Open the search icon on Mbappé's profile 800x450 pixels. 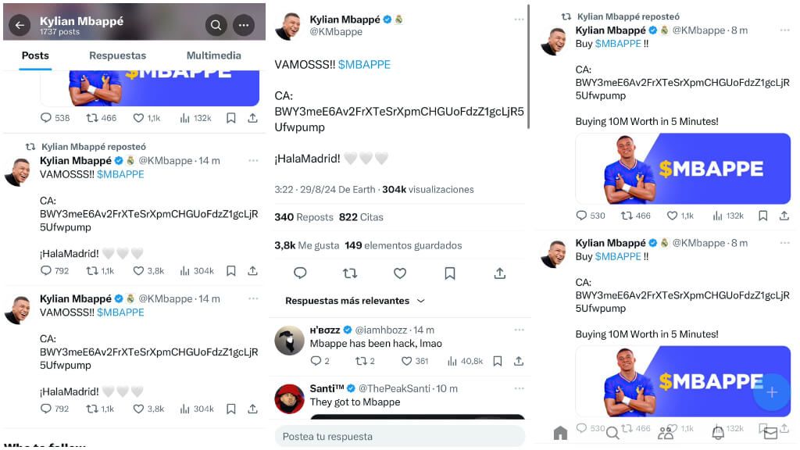coord(216,25)
